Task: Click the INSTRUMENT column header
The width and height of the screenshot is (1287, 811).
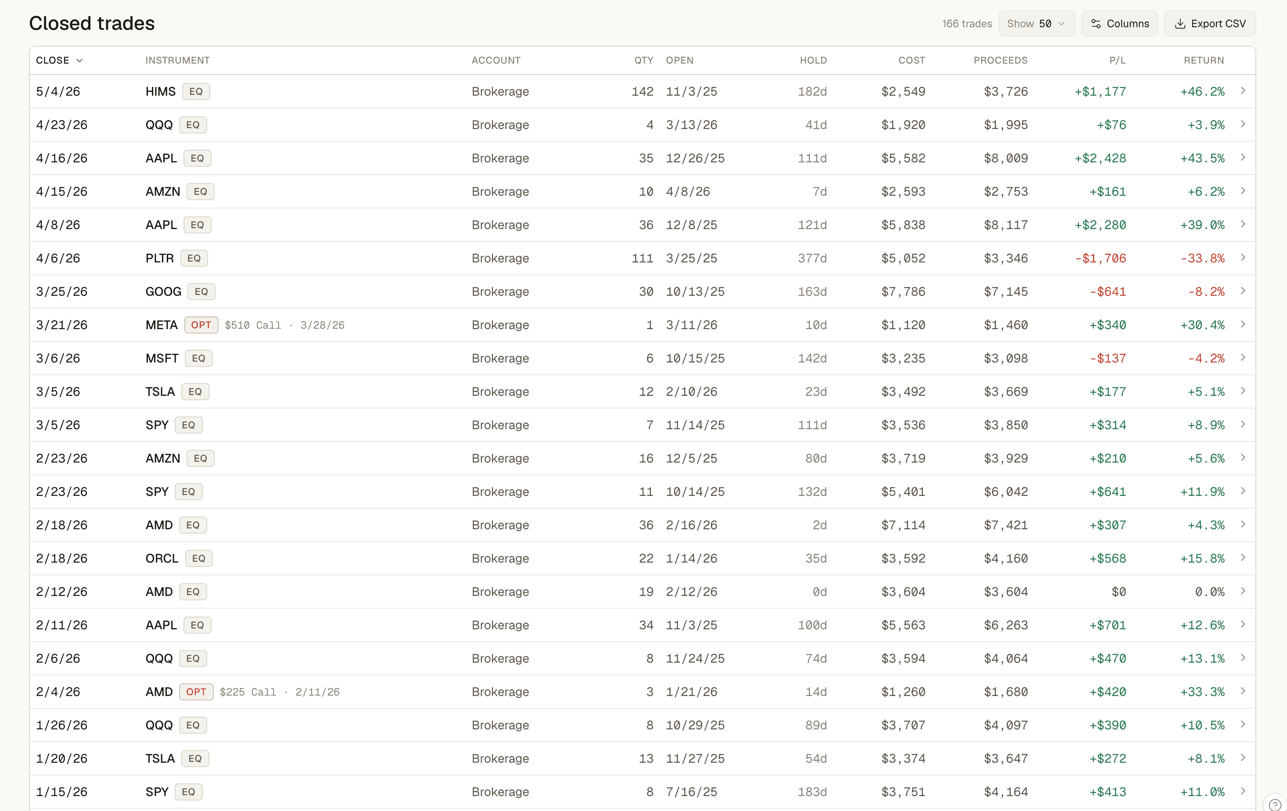Action: point(177,61)
